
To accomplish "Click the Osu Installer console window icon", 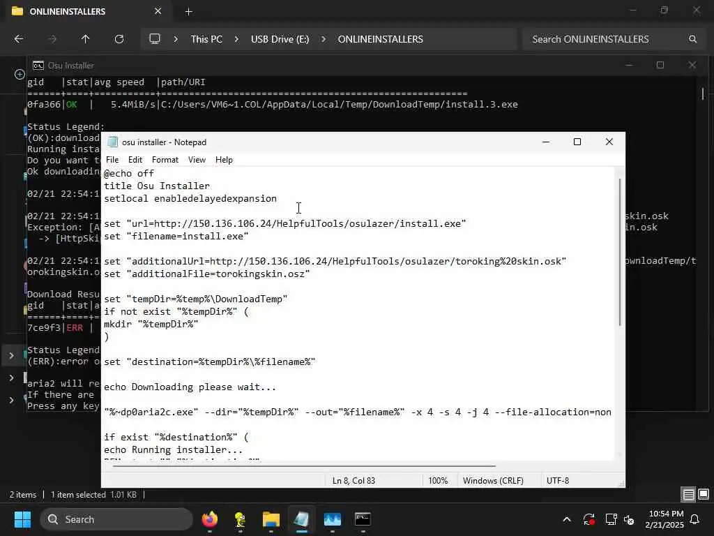I will tap(38, 66).
